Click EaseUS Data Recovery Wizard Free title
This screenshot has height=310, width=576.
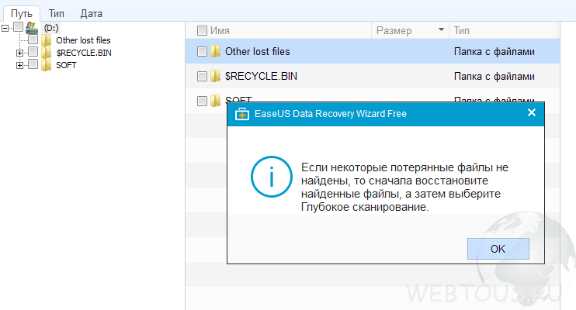click(331, 114)
